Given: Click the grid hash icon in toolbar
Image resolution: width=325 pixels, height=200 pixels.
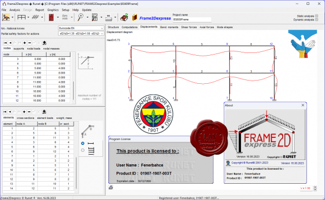Looking at the screenshot, I should (x=35, y=17).
